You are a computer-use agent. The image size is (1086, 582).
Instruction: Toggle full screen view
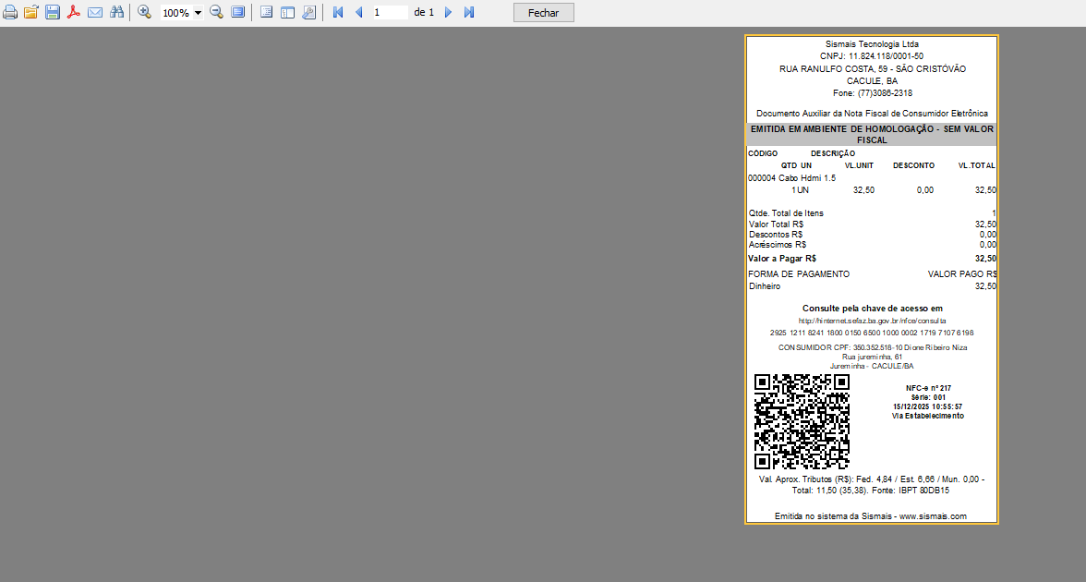(x=237, y=13)
